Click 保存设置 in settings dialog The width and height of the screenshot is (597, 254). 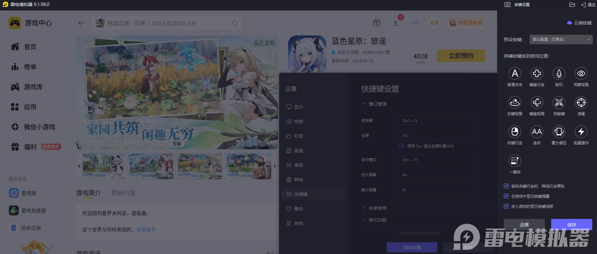[412, 248]
